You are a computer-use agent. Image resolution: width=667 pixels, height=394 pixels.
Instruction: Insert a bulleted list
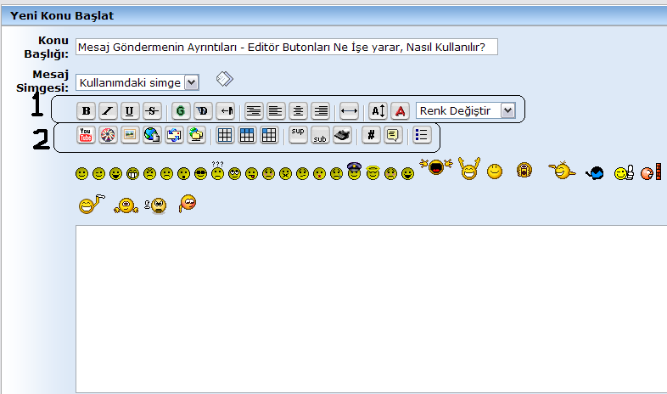(422, 134)
